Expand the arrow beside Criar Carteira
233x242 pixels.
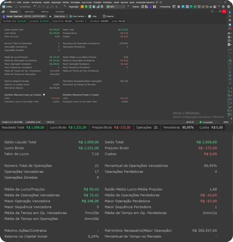pyautogui.click(x=86, y=16)
